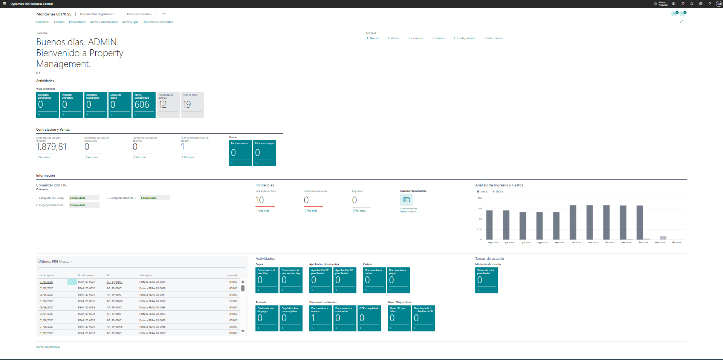This screenshot has width=723, height=360.
Task: Expand the Últimos FRE Movs. dropdown
Action: (x=55, y=262)
